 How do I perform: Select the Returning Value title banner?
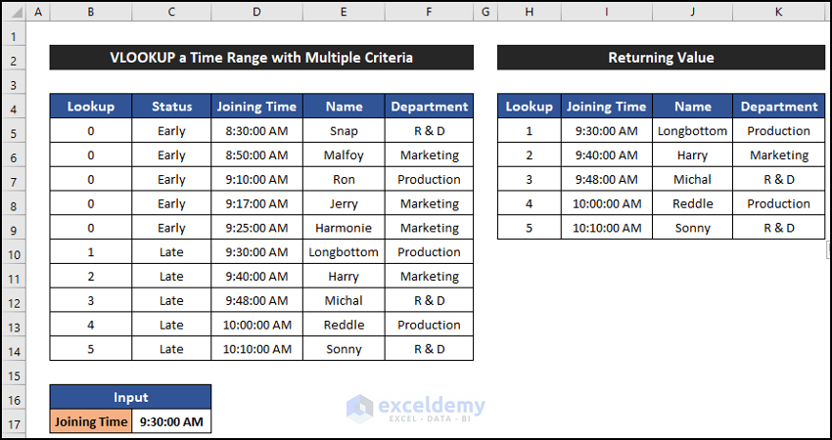click(x=661, y=58)
